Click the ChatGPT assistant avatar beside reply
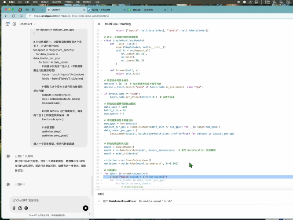 tap(8, 156)
